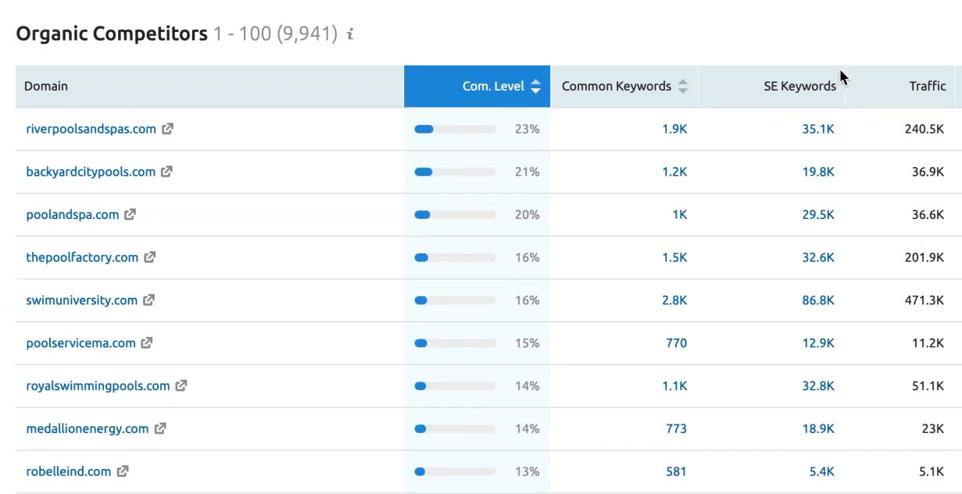Select the 5.1K traffic cell
Image resolution: width=962 pixels, height=494 pixels.
[x=931, y=471]
